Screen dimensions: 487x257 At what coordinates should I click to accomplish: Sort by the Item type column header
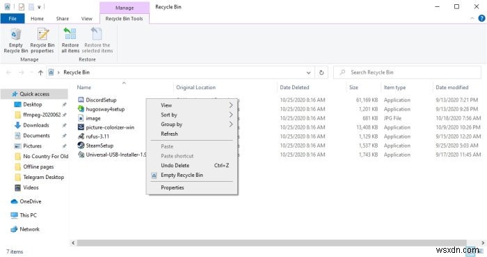click(x=394, y=87)
